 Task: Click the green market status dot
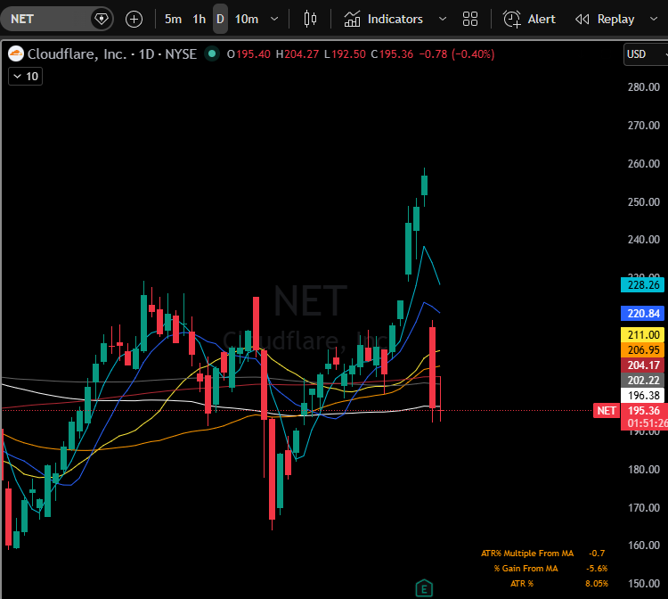point(212,54)
